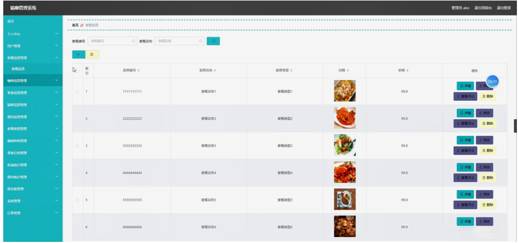518x243 pixels.
Task: Click 详情 button for 套餐名称2
Action: point(465,113)
